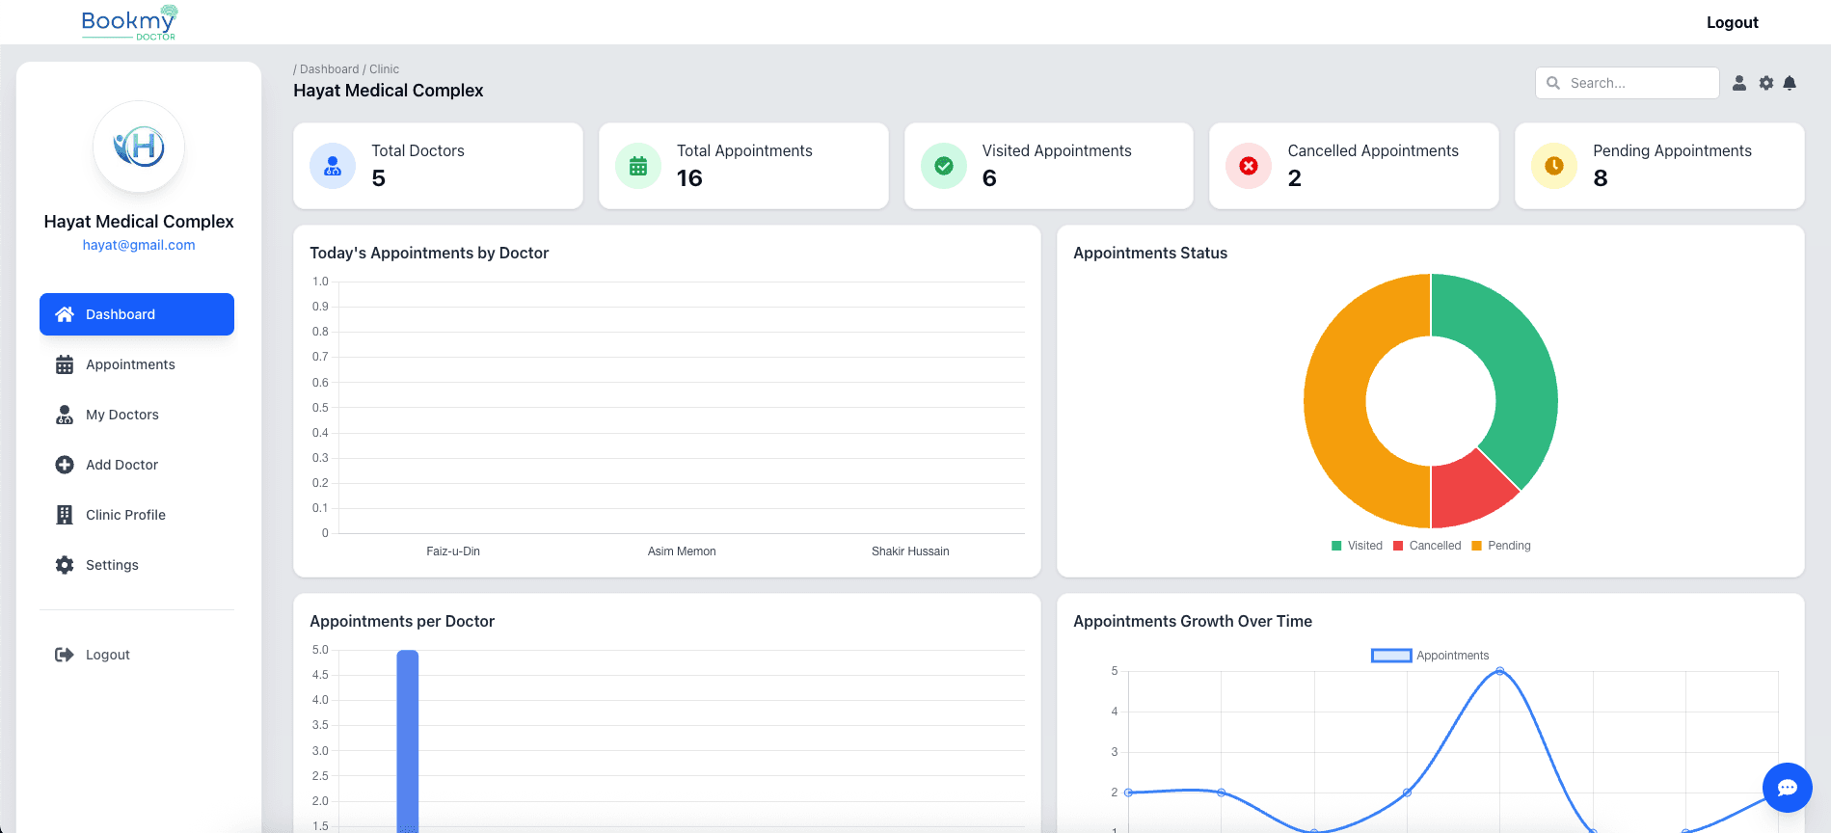Click the Today's Appointments by Doctor title
Screen dimensions: 1831x833
(x=429, y=253)
